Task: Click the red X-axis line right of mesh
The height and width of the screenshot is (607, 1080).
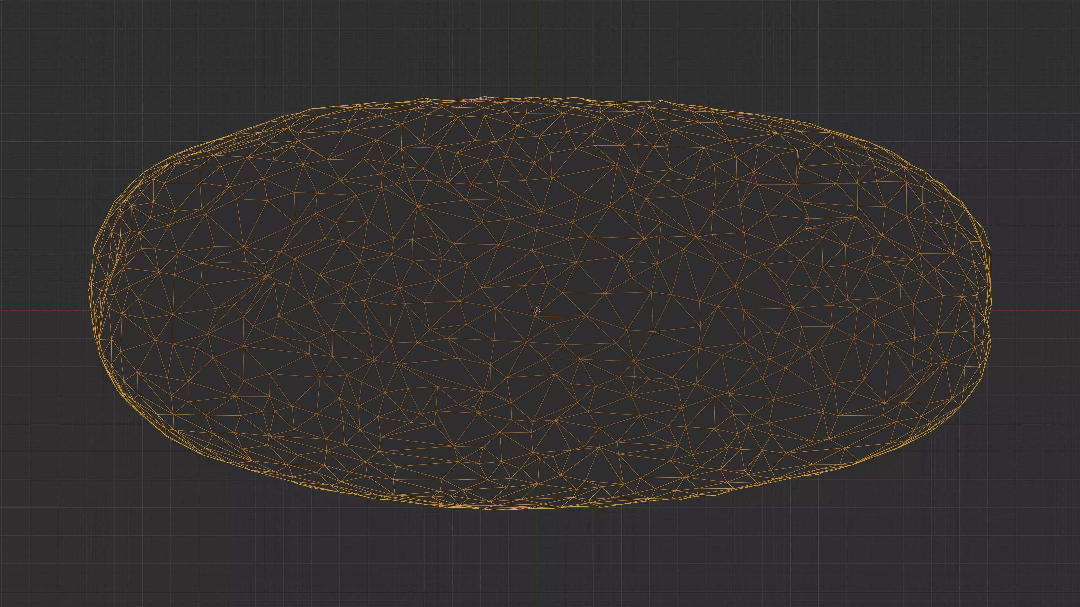Action: click(1036, 311)
